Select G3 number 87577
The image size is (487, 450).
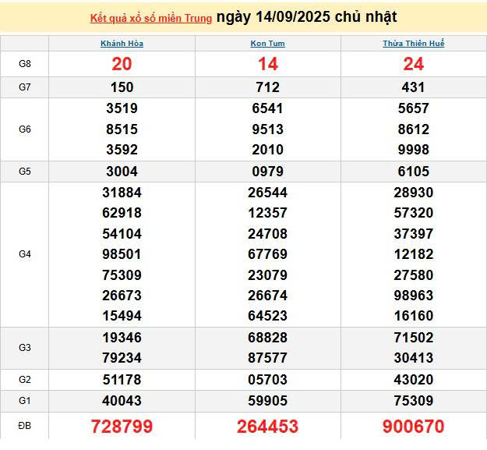point(268,358)
